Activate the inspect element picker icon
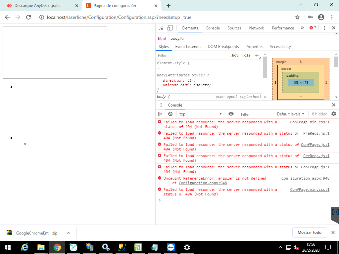Screen dimensions: 339x254 161,28
